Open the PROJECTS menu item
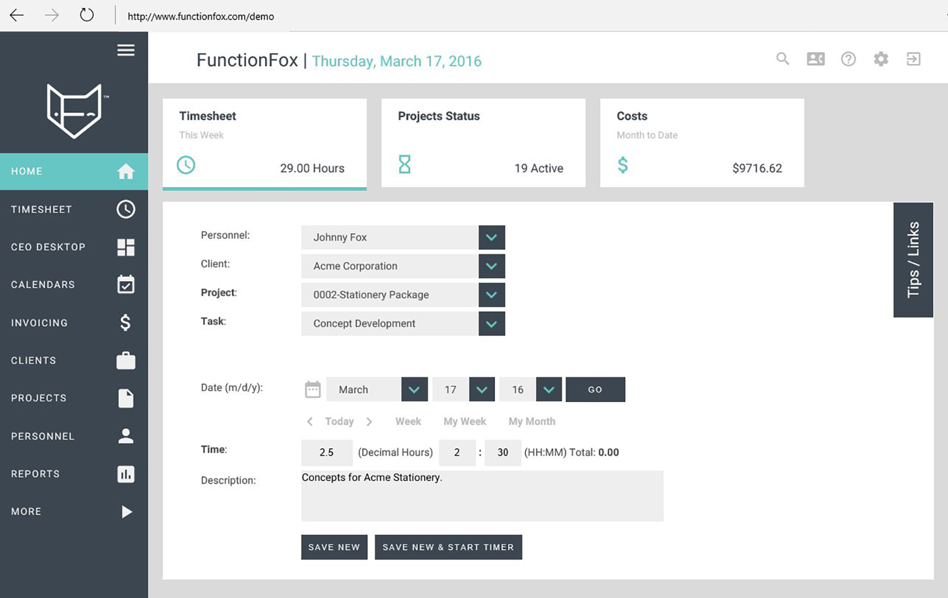 pyautogui.click(x=74, y=398)
